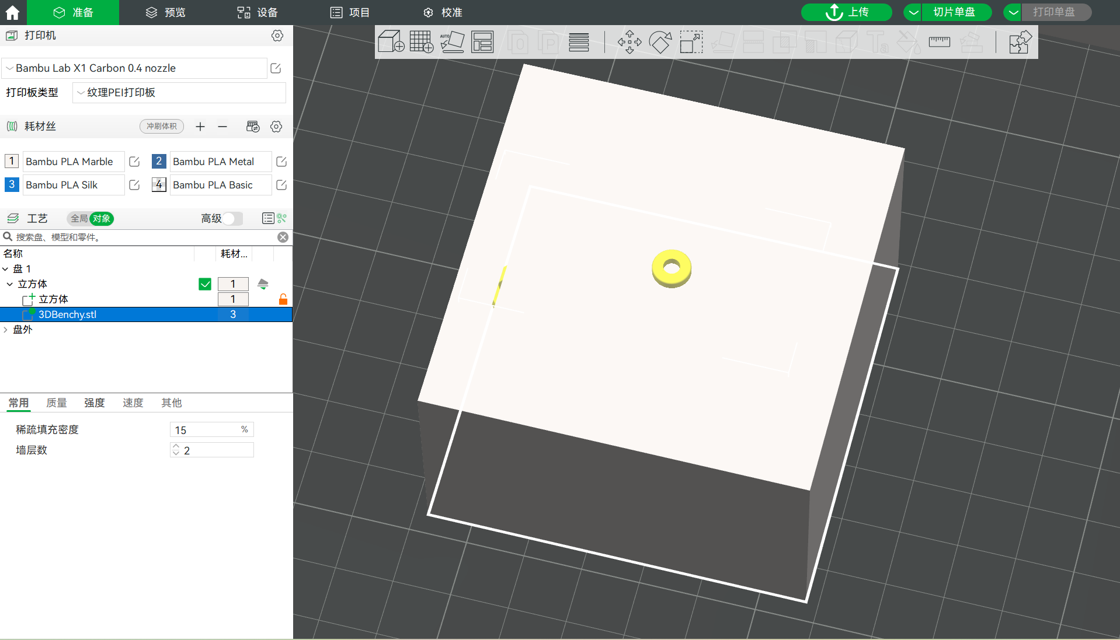Click the layer-settings icon in the 立方体 row
The height and width of the screenshot is (640, 1120).
coord(263,284)
